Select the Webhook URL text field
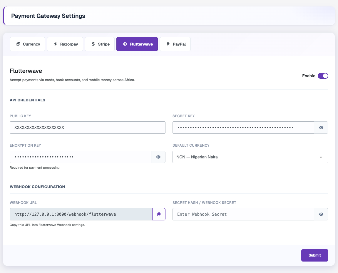Viewport: 338px width, 273px height. [x=81, y=214]
